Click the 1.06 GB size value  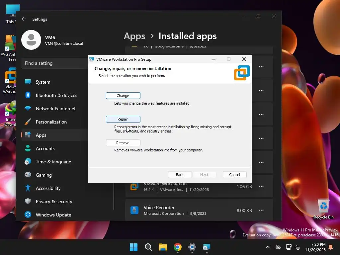tap(244, 187)
